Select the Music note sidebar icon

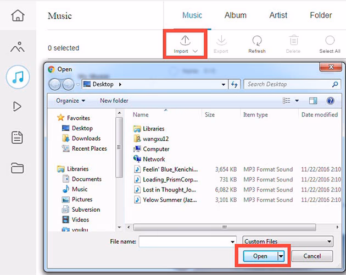pyautogui.click(x=18, y=76)
